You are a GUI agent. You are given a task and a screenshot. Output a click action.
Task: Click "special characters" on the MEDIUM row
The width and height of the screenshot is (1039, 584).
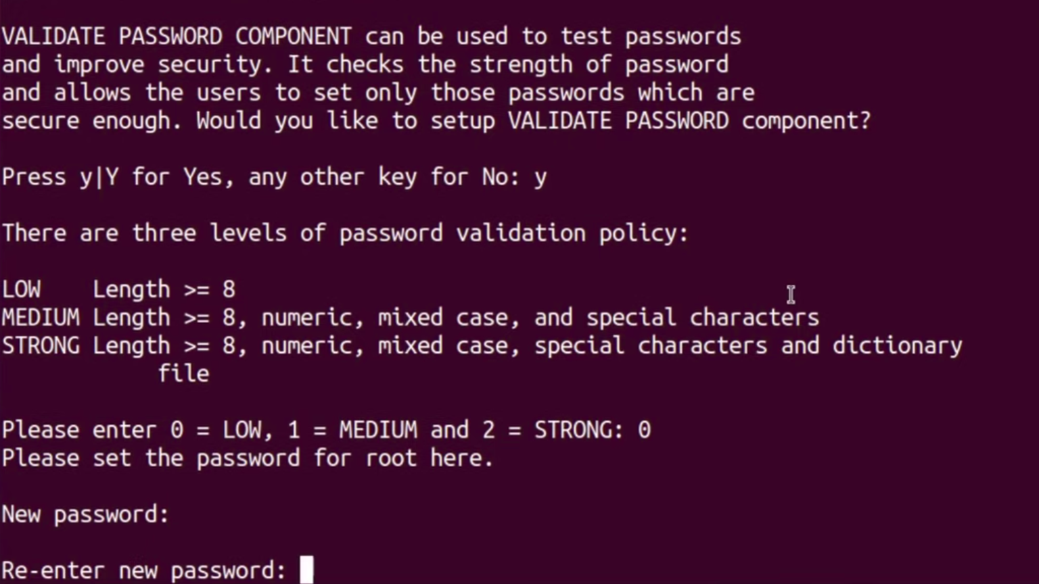[702, 318]
